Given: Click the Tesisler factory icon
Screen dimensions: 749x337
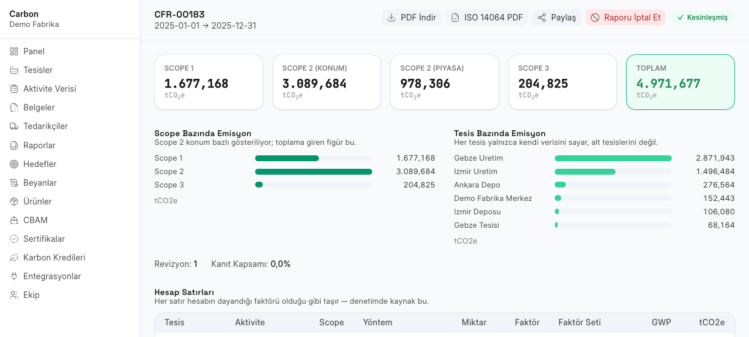Looking at the screenshot, I should [x=14, y=70].
